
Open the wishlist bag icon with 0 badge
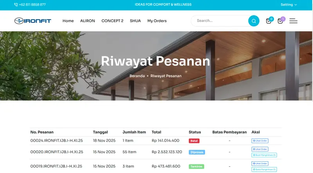coord(269,21)
